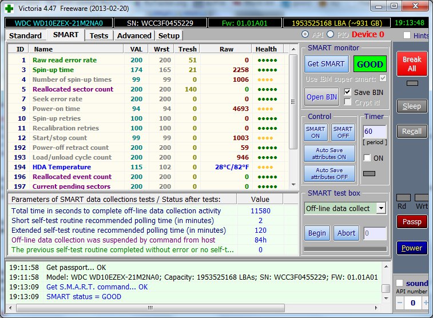Go to the Setup tab

pyautogui.click(x=169, y=35)
